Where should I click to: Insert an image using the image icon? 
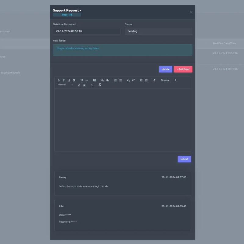point(95,80)
